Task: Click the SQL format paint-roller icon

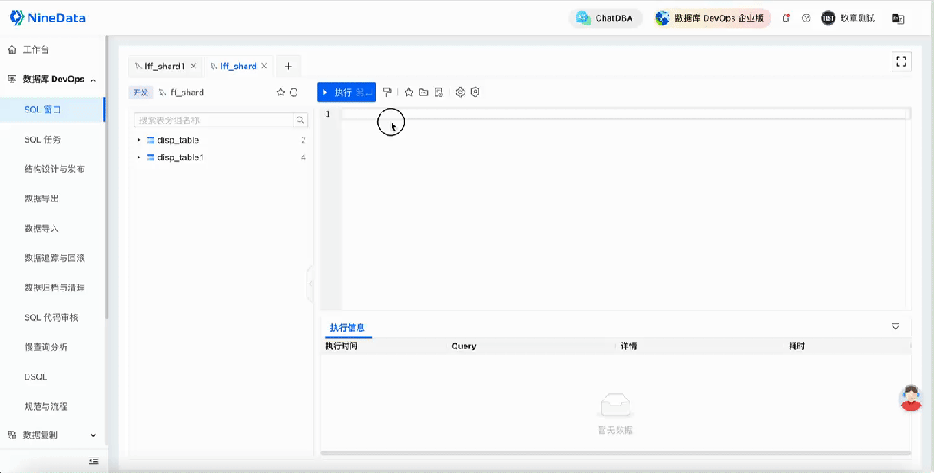Action: [x=387, y=93]
